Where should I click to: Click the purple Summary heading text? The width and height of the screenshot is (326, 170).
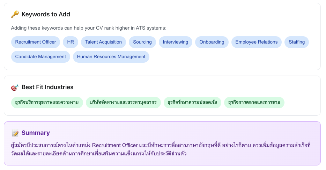36,133
